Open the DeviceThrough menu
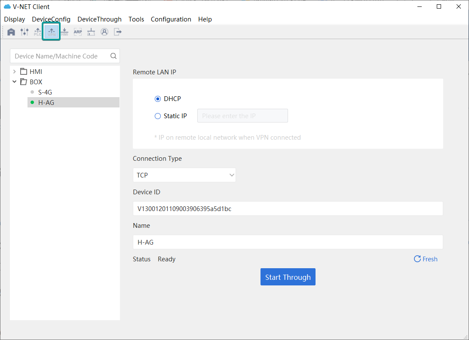 (x=99, y=19)
